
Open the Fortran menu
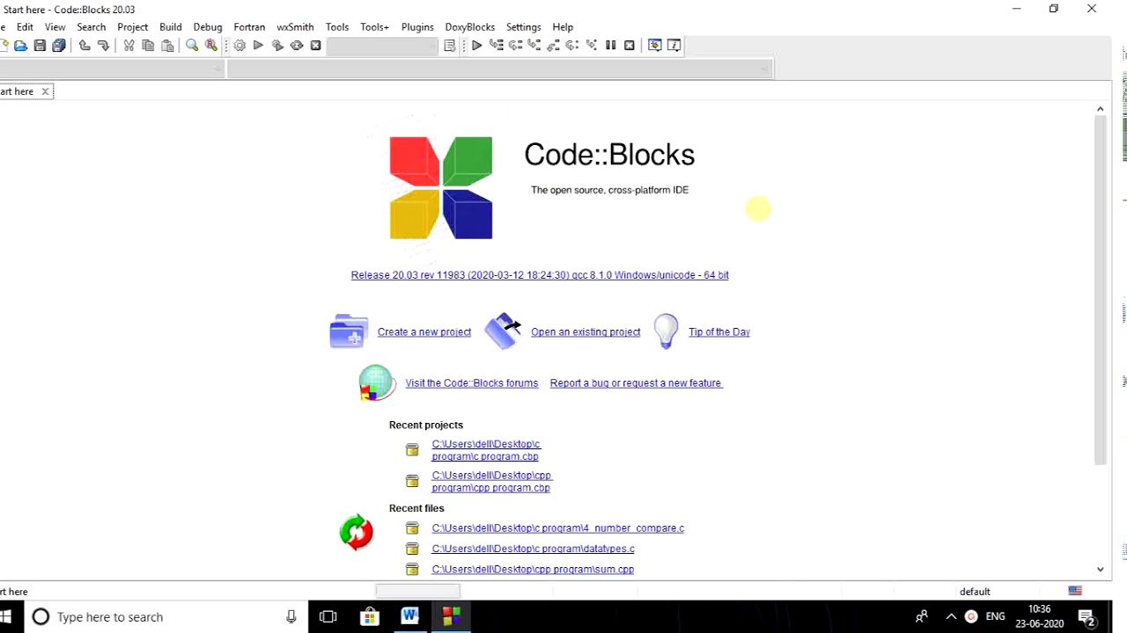tap(250, 27)
